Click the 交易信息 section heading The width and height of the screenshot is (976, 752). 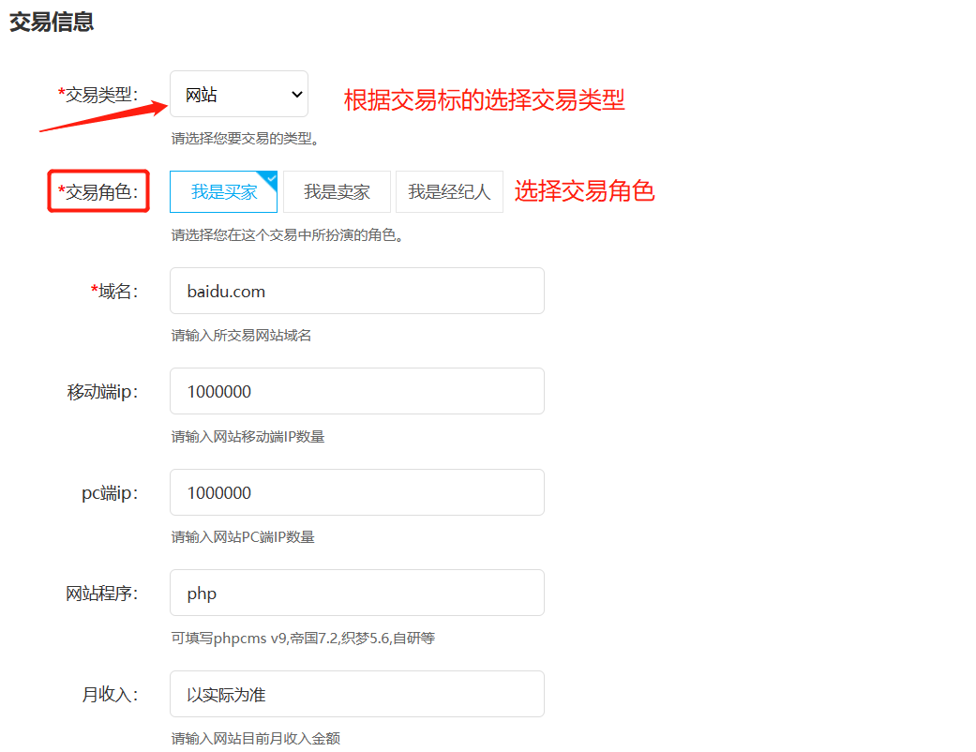(52, 22)
